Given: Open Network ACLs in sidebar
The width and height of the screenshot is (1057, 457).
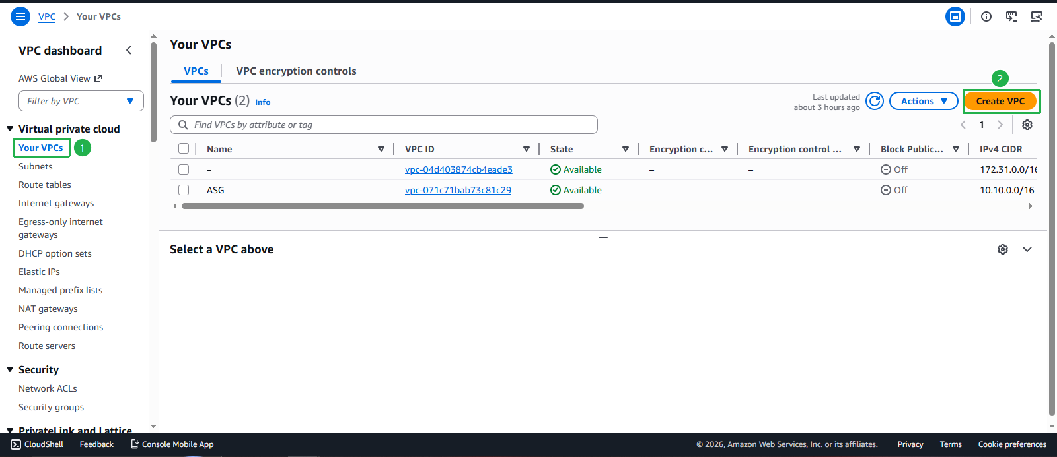Looking at the screenshot, I should (x=48, y=388).
